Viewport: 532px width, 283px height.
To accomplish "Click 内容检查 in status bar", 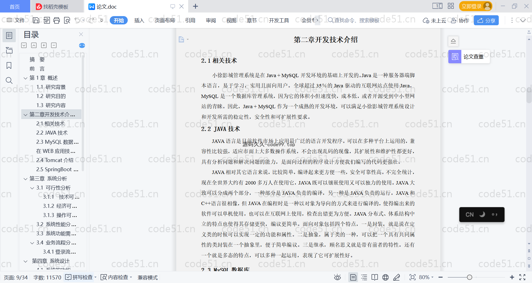I will tap(114, 277).
